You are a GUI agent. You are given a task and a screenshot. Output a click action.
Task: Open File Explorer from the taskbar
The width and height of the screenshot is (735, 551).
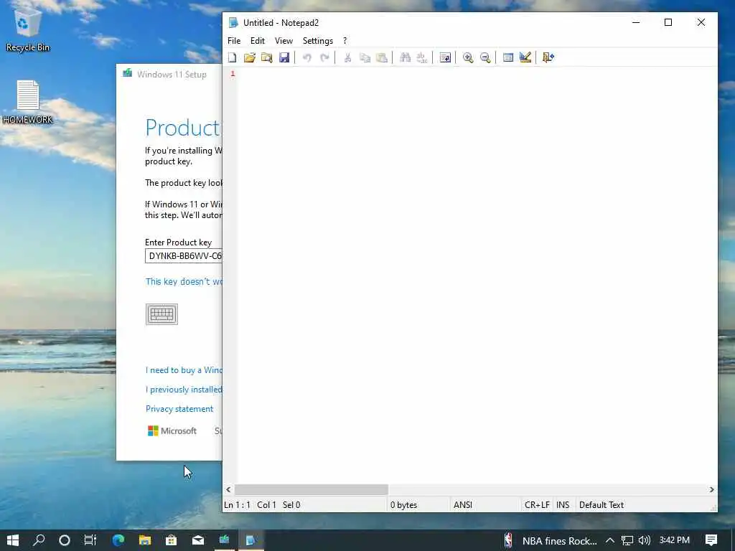coord(145,540)
